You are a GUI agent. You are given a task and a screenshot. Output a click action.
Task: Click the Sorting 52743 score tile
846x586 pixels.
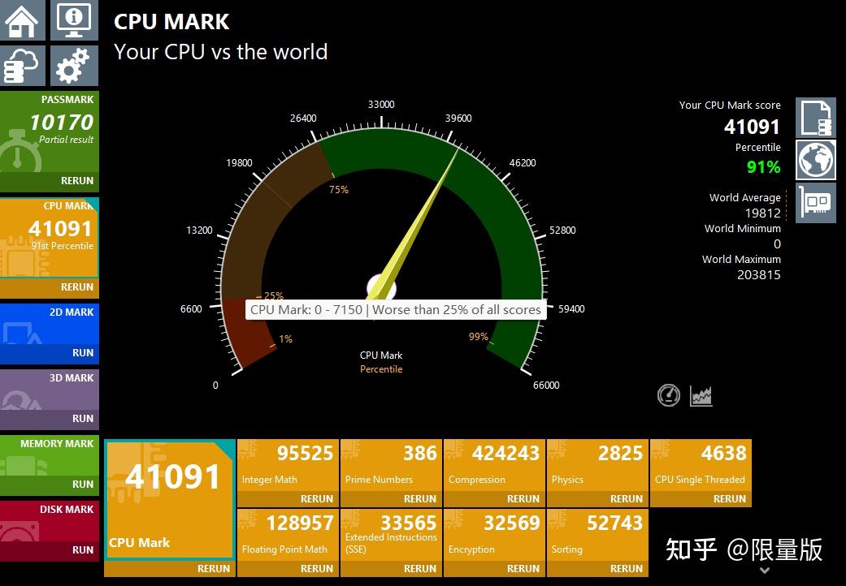[597, 535]
